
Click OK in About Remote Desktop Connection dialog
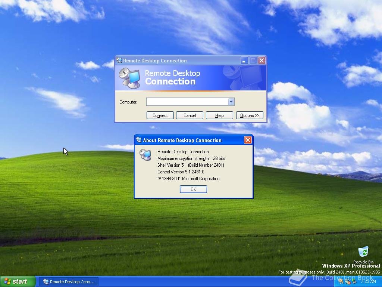193,189
